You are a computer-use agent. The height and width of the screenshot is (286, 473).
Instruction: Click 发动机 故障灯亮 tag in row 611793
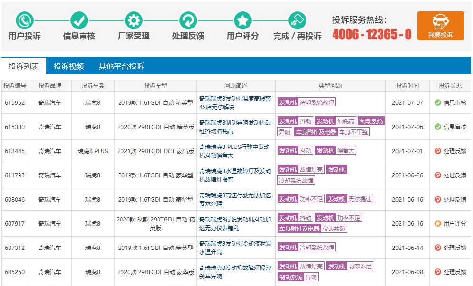tap(301, 169)
